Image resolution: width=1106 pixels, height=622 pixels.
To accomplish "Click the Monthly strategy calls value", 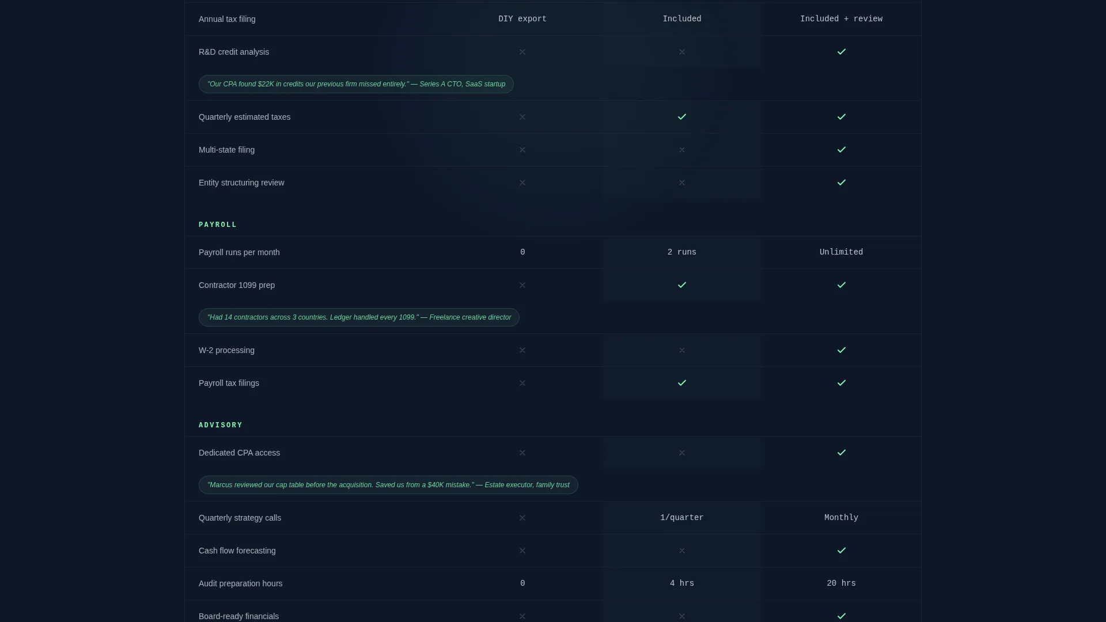I will coord(841,518).
